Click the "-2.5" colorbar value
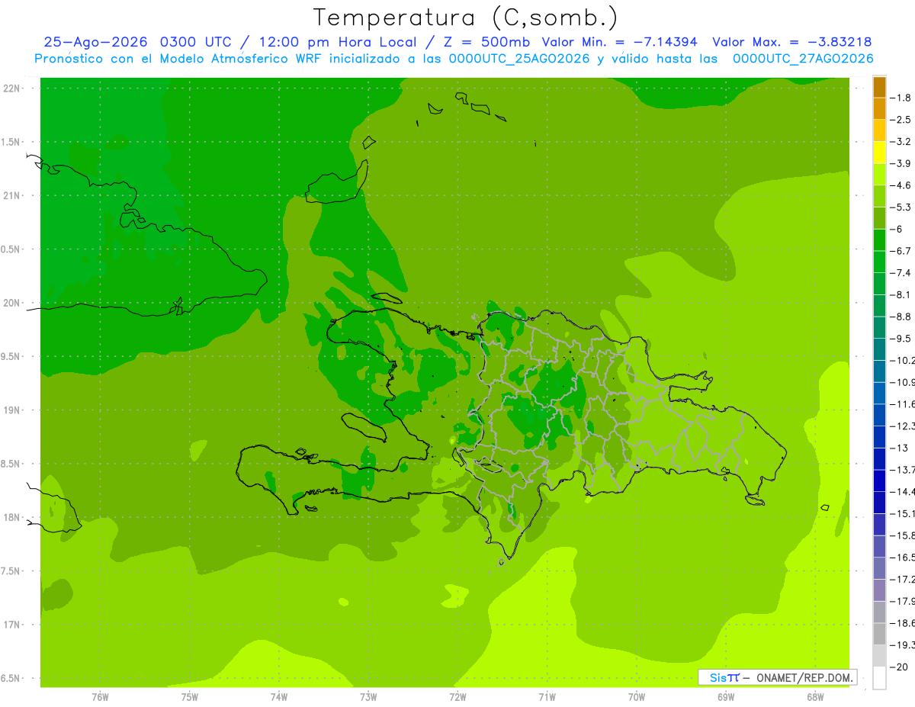The height and width of the screenshot is (707, 915). tap(901, 120)
